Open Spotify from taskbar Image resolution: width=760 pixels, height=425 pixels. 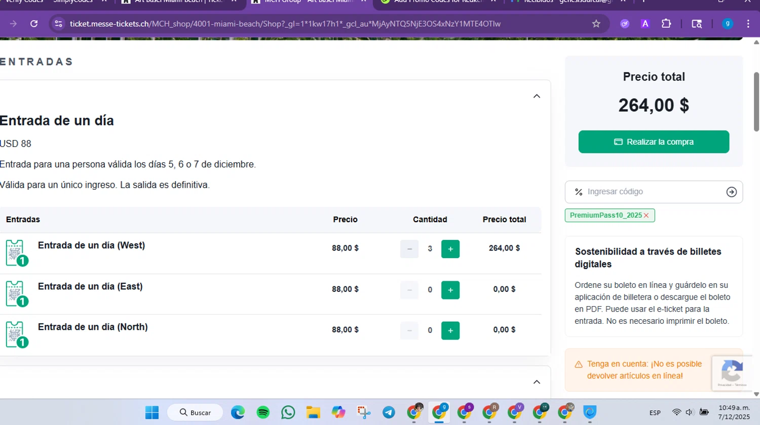click(x=263, y=412)
